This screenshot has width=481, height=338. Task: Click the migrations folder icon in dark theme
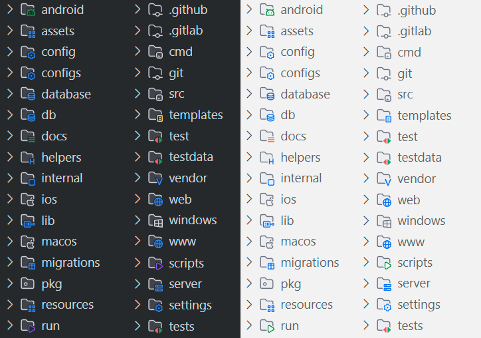28,263
